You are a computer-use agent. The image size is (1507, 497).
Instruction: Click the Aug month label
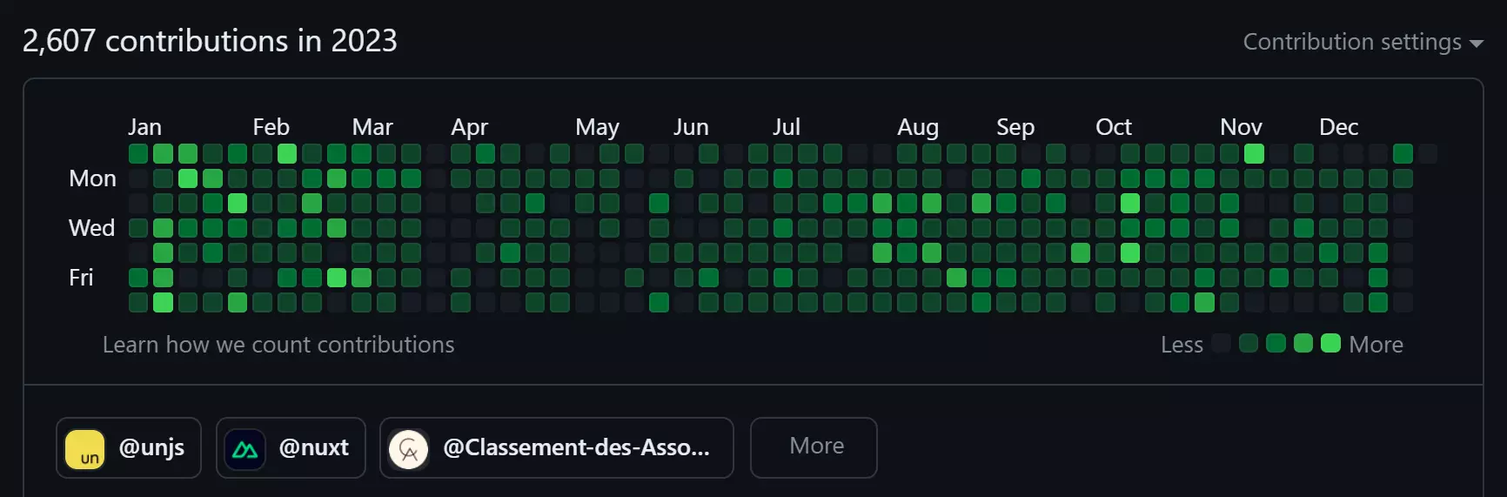click(918, 128)
